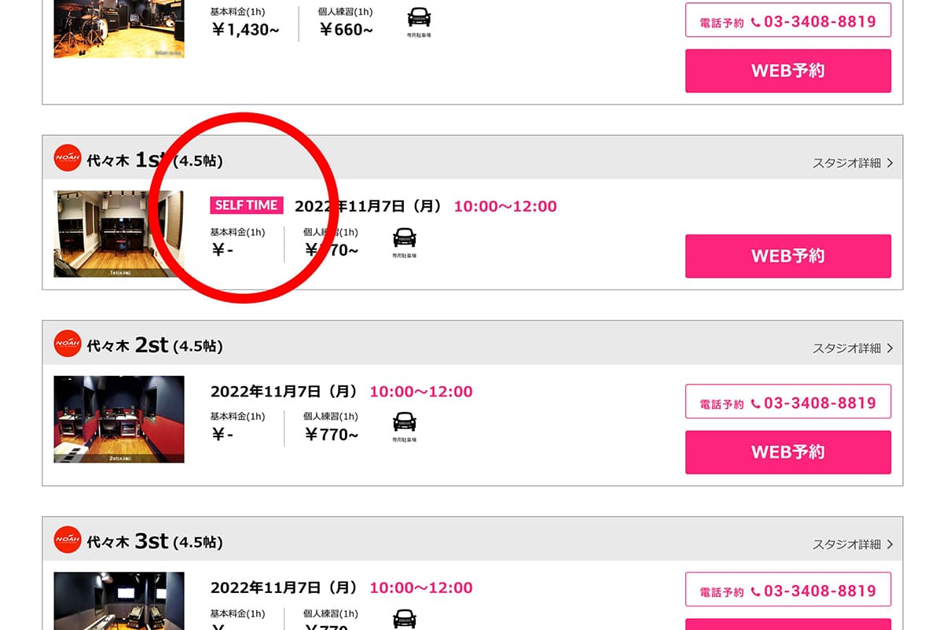Click WEB予約 button for 代々木 2st
This screenshot has width=943, height=630.
click(x=788, y=452)
